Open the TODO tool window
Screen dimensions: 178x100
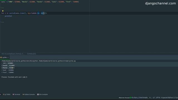7,94
